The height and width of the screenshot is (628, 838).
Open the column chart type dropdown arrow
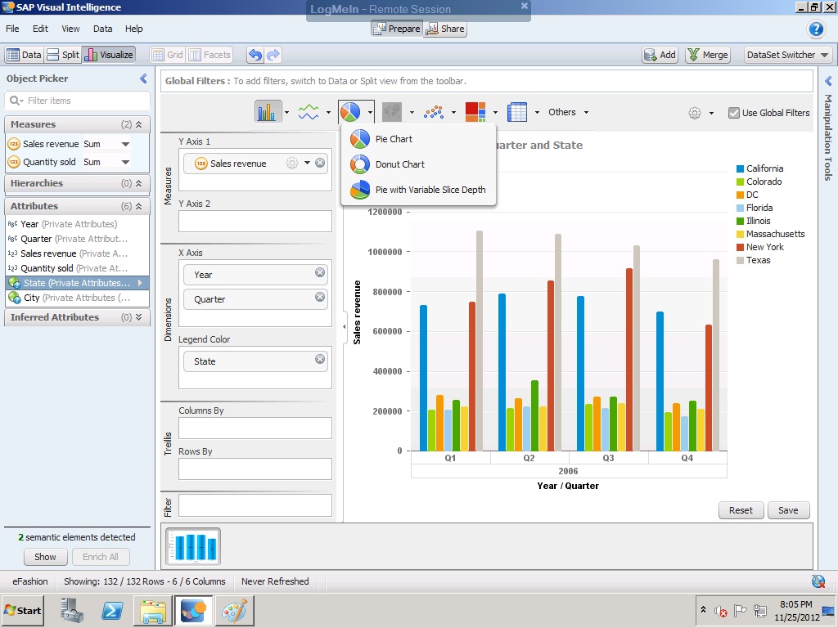click(x=287, y=112)
